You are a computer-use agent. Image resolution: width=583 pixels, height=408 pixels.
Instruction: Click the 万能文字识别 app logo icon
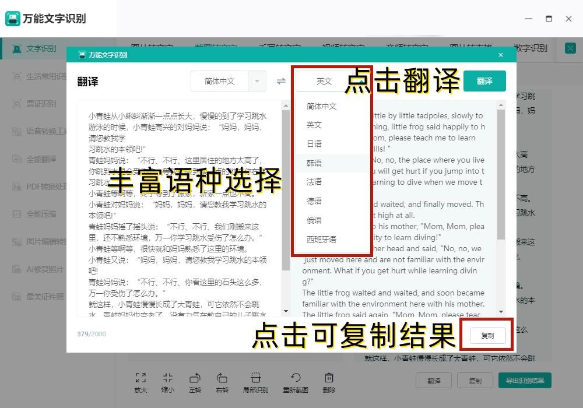click(13, 19)
